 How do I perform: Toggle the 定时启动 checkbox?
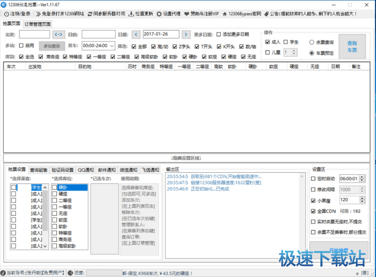click(313, 178)
